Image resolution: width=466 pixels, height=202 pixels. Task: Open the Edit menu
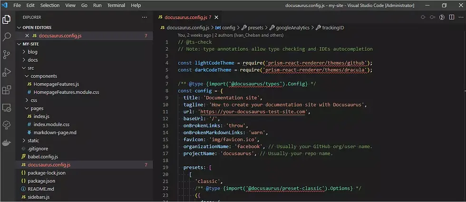pos(30,5)
